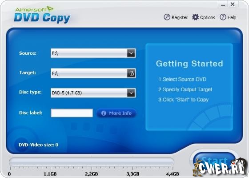The image size is (249, 178).
Task: Click the Getting Started heading
Action: pyautogui.click(x=189, y=64)
